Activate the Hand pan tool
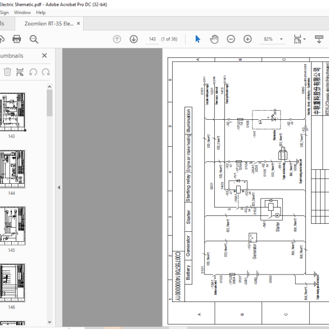Viewport: 329px width, 329px height. pos(214,39)
